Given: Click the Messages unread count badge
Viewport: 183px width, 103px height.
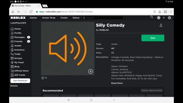Looking at the screenshot, I should pos(29,37).
